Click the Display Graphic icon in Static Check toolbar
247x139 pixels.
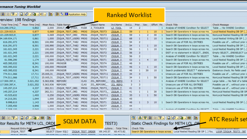tap(196, 118)
